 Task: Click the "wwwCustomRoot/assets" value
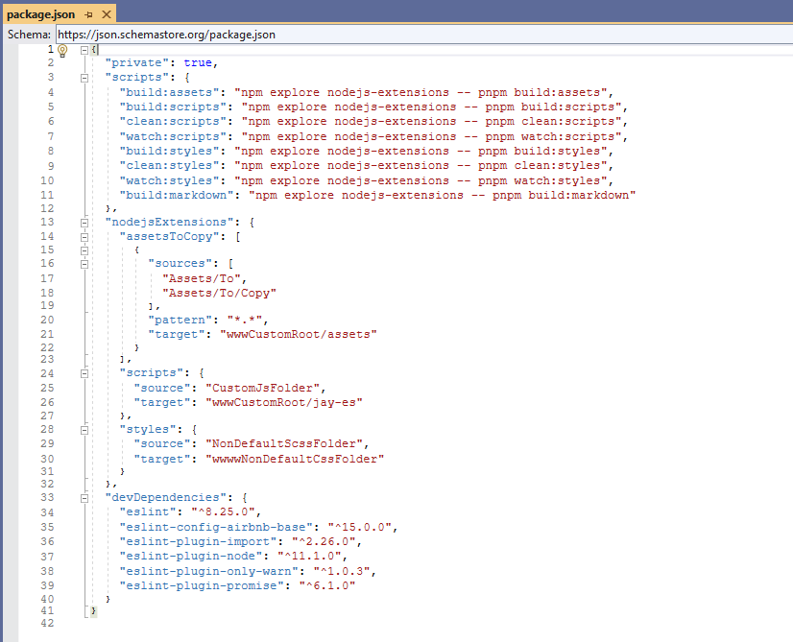[x=299, y=334]
